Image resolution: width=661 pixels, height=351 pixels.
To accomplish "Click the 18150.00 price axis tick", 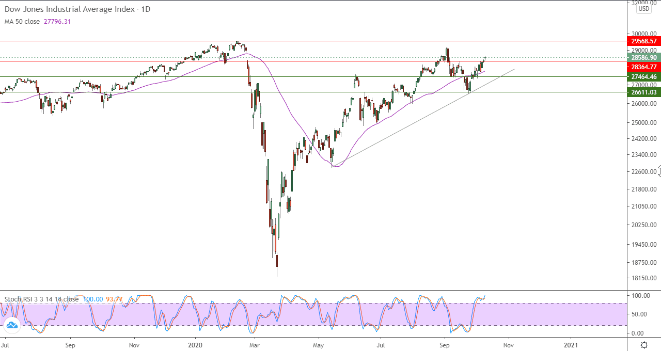I will (x=643, y=278).
